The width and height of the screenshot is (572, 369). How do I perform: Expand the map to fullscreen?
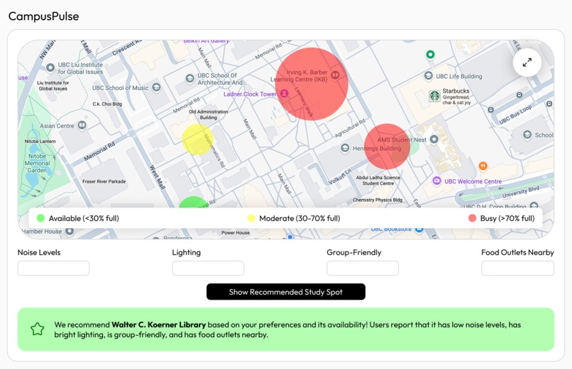point(527,62)
